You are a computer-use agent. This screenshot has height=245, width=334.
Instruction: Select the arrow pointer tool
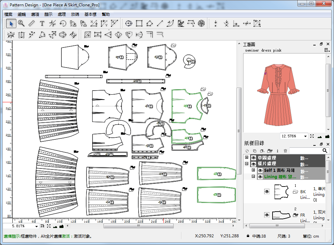[11, 23]
